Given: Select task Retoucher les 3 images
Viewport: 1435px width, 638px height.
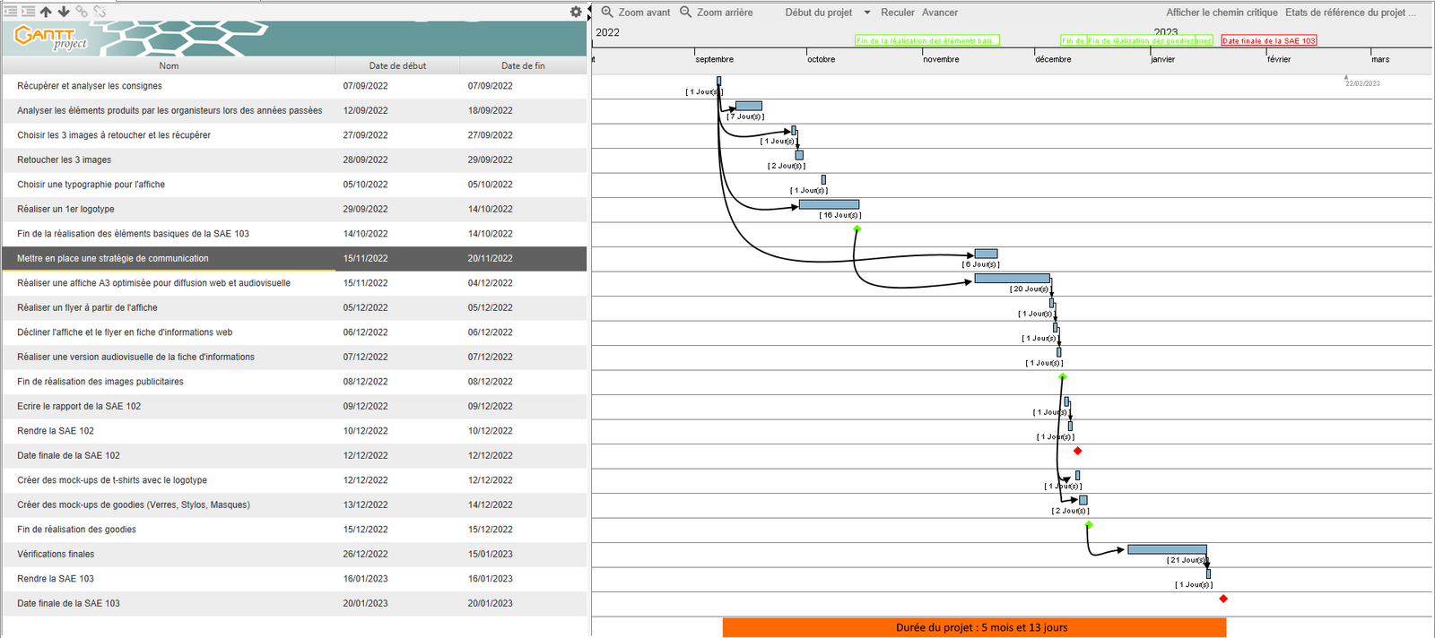Looking at the screenshot, I should [x=65, y=159].
